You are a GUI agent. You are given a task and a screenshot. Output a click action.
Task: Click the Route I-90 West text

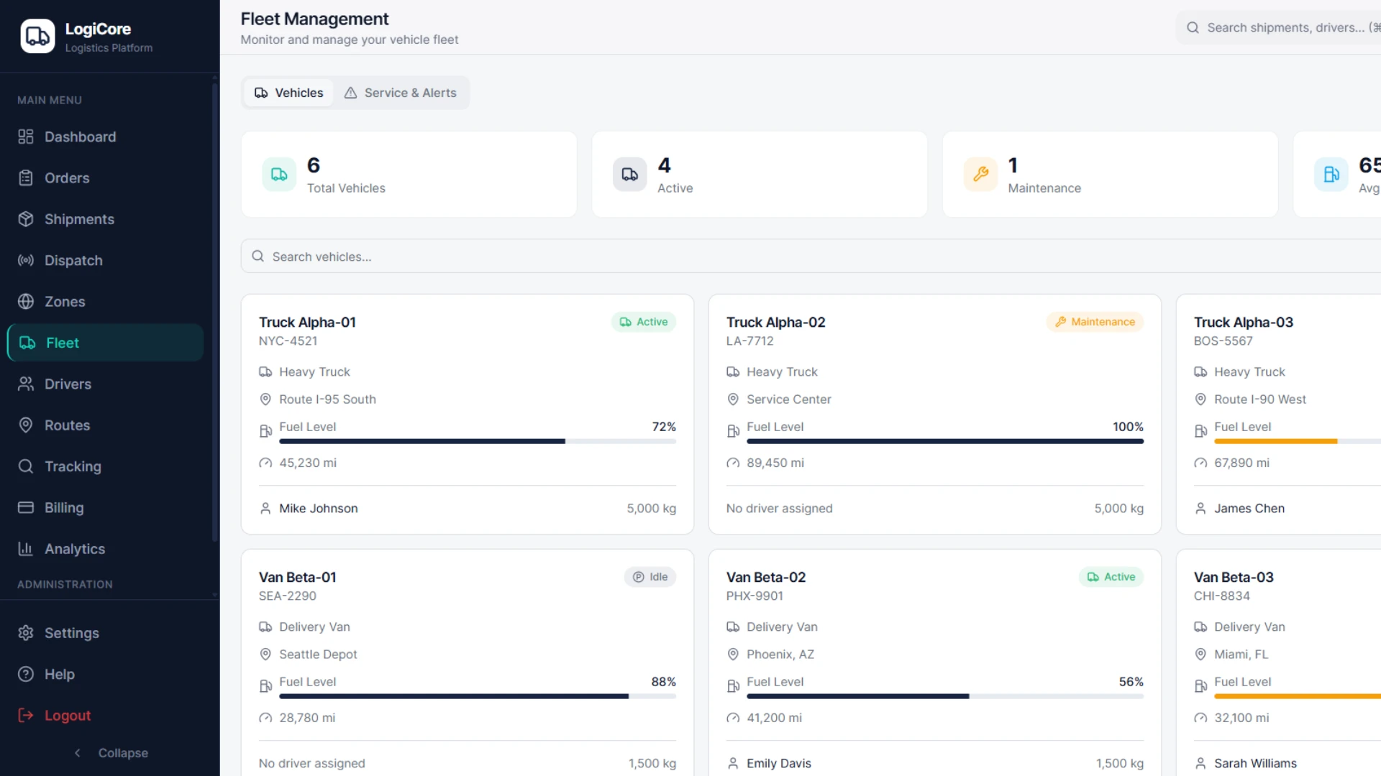1259,399
